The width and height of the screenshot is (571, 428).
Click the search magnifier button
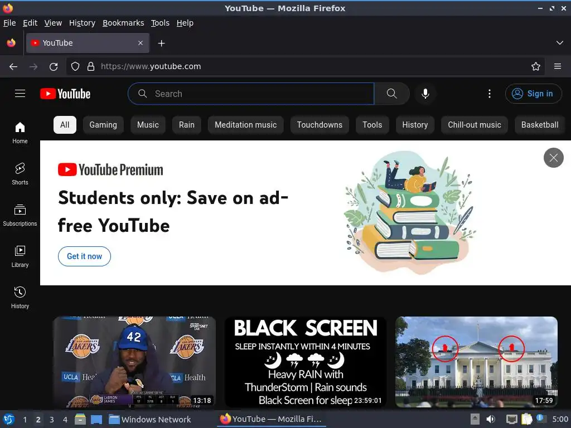[x=392, y=94]
